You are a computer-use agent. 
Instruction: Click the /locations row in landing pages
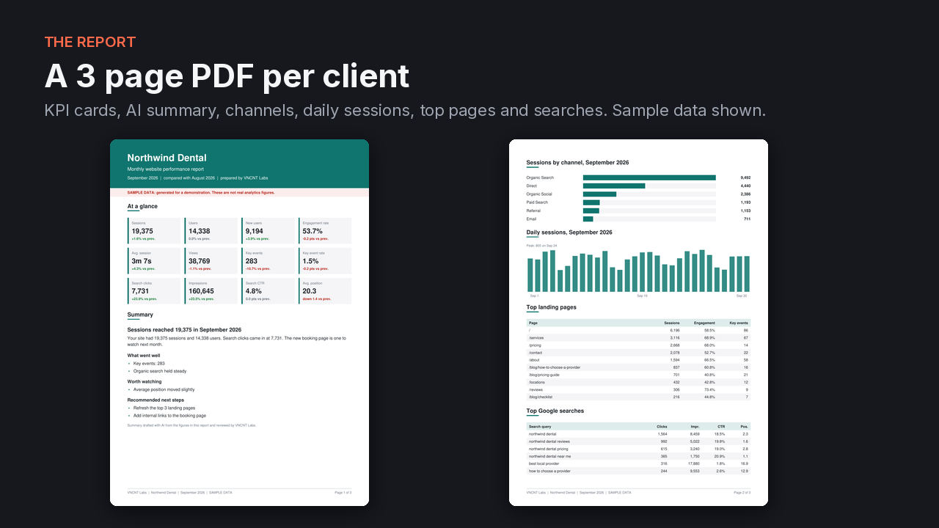[638, 382]
